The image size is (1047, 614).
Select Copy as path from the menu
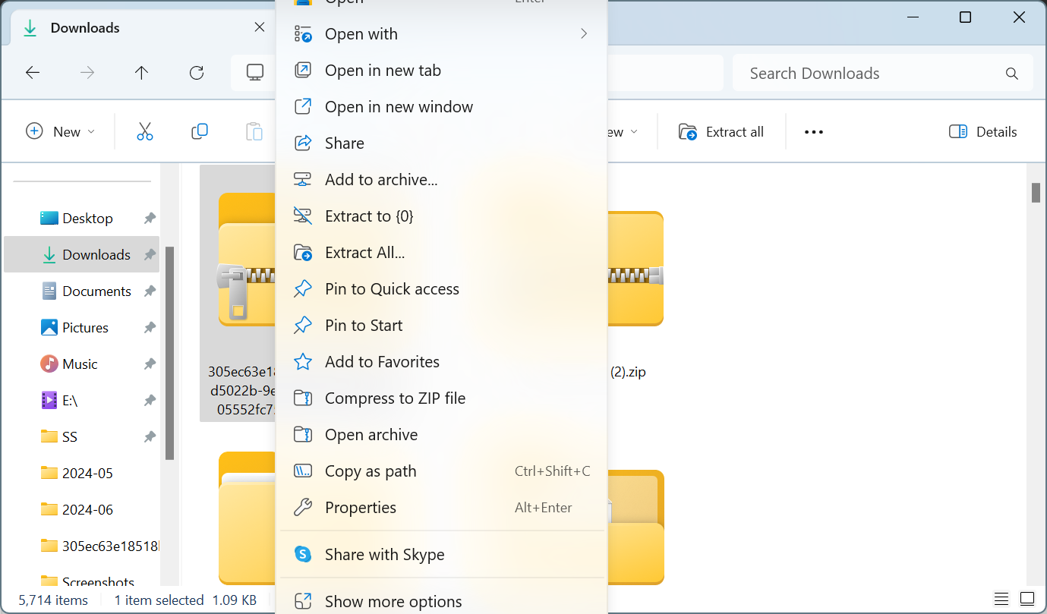371,471
